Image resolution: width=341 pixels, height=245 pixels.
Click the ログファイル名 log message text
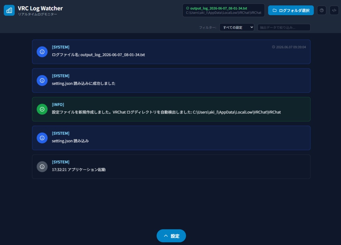coord(98,55)
